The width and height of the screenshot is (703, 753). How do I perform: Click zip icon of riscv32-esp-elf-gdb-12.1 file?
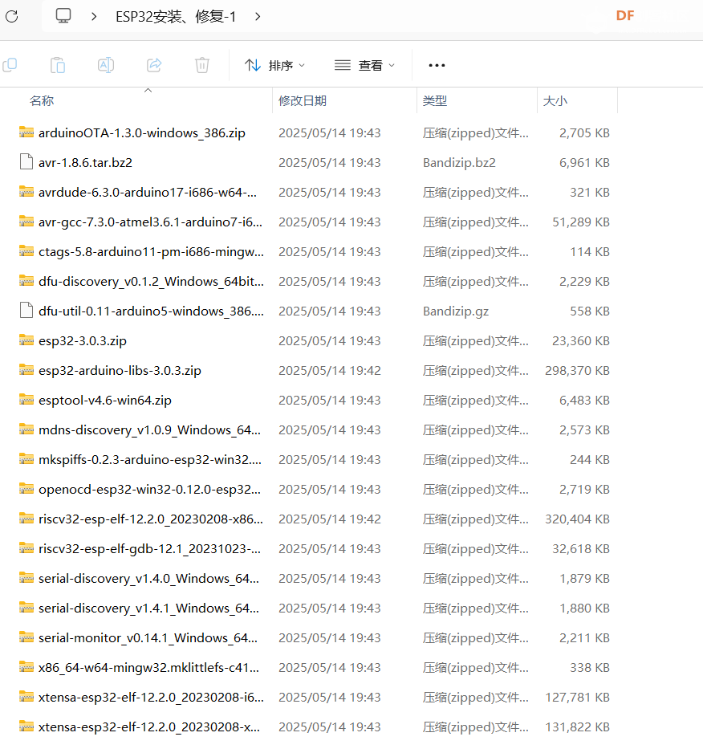(26, 548)
